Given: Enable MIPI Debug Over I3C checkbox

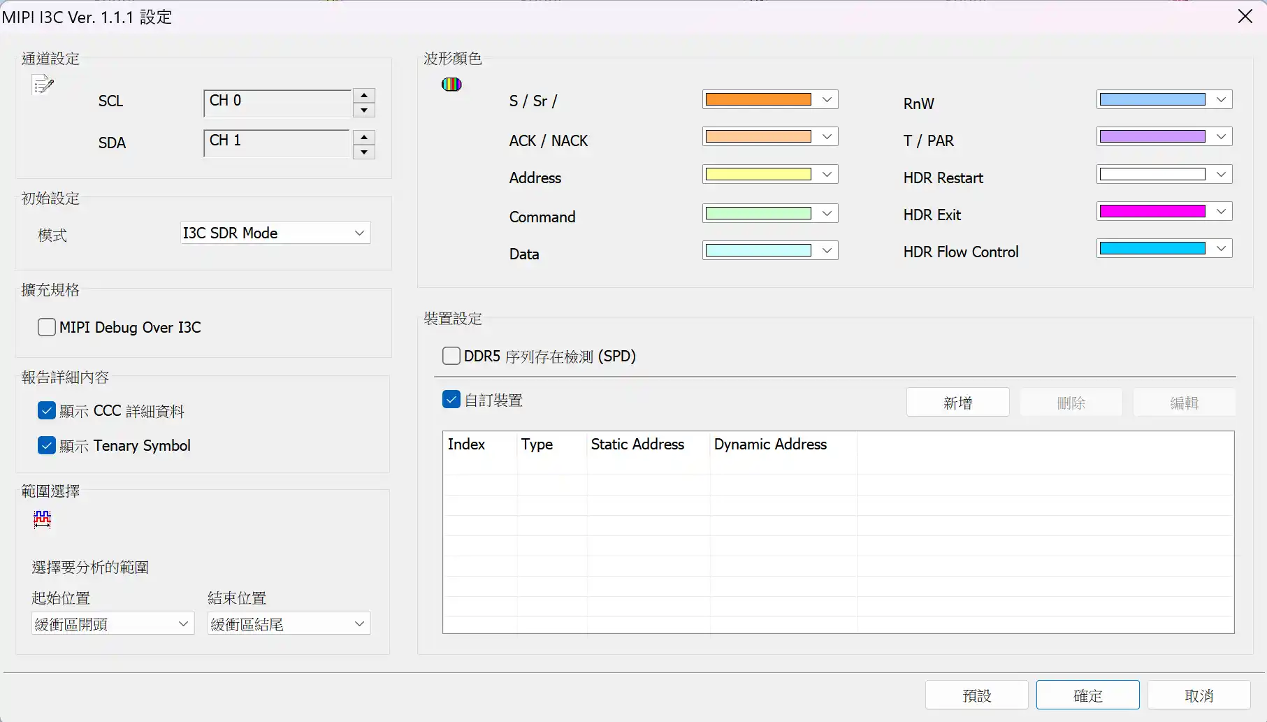Looking at the screenshot, I should click(x=47, y=327).
